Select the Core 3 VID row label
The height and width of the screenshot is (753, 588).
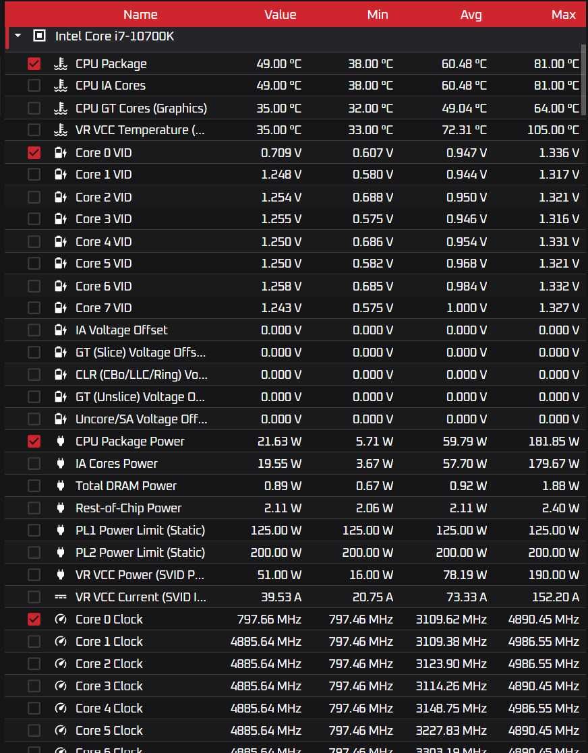pyautogui.click(x=104, y=219)
